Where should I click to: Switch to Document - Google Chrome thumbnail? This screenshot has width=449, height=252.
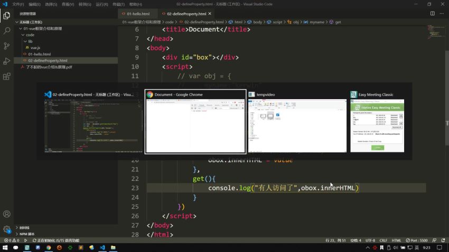click(x=195, y=122)
